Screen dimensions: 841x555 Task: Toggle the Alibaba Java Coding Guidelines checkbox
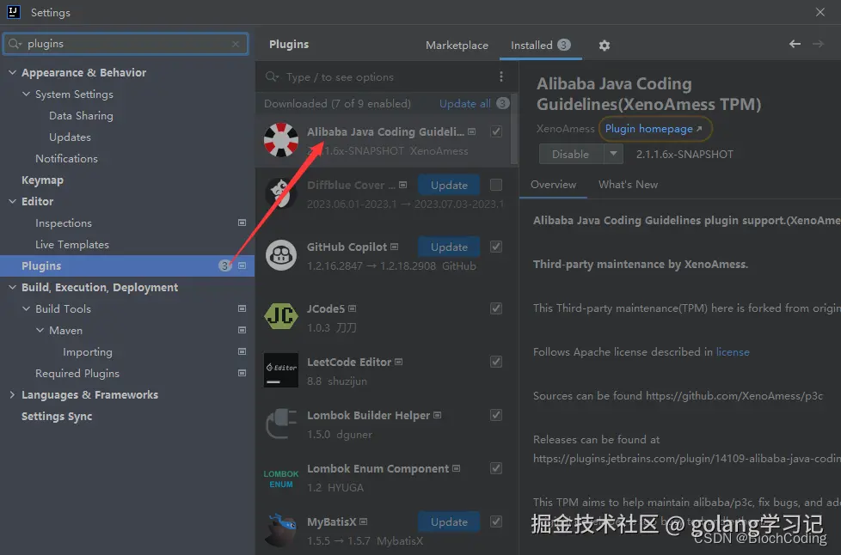coord(496,131)
